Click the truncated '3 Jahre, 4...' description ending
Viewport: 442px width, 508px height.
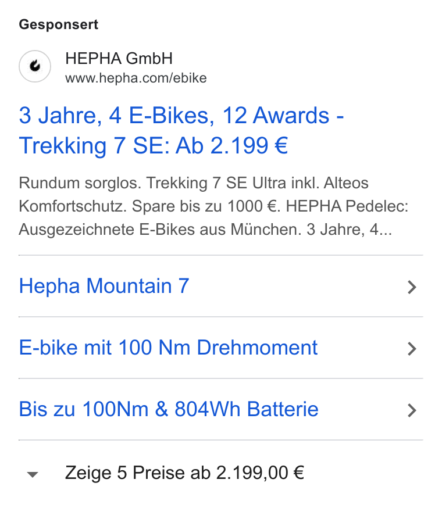[350, 230]
